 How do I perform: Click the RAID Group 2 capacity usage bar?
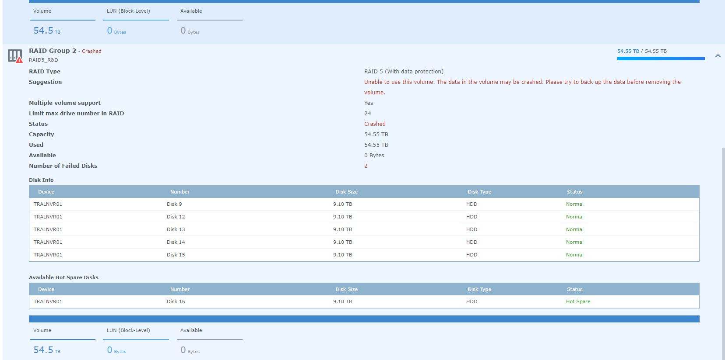pyautogui.click(x=660, y=58)
